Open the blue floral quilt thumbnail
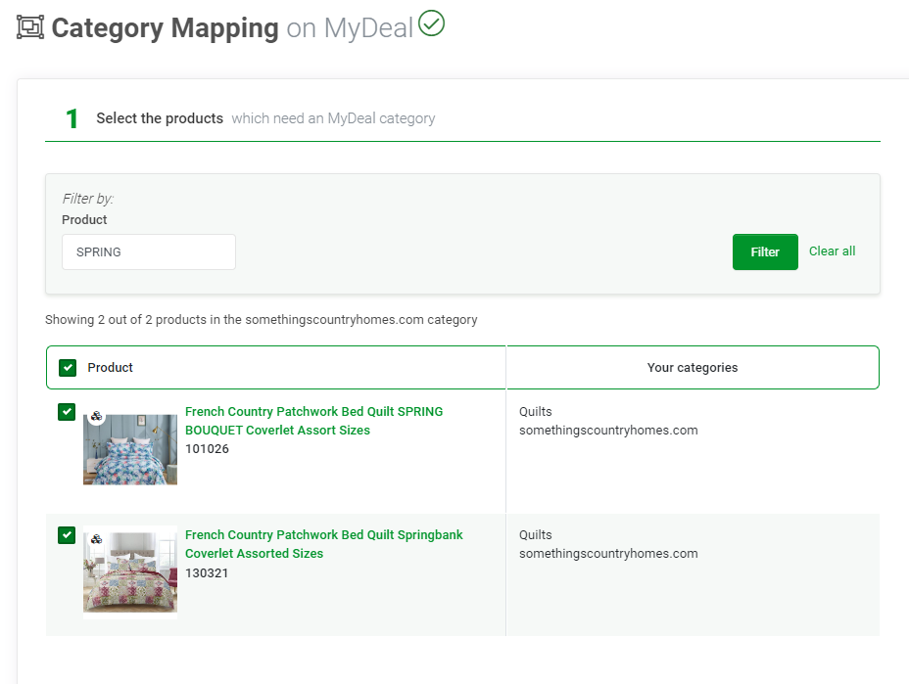909x684 pixels. coord(130,449)
